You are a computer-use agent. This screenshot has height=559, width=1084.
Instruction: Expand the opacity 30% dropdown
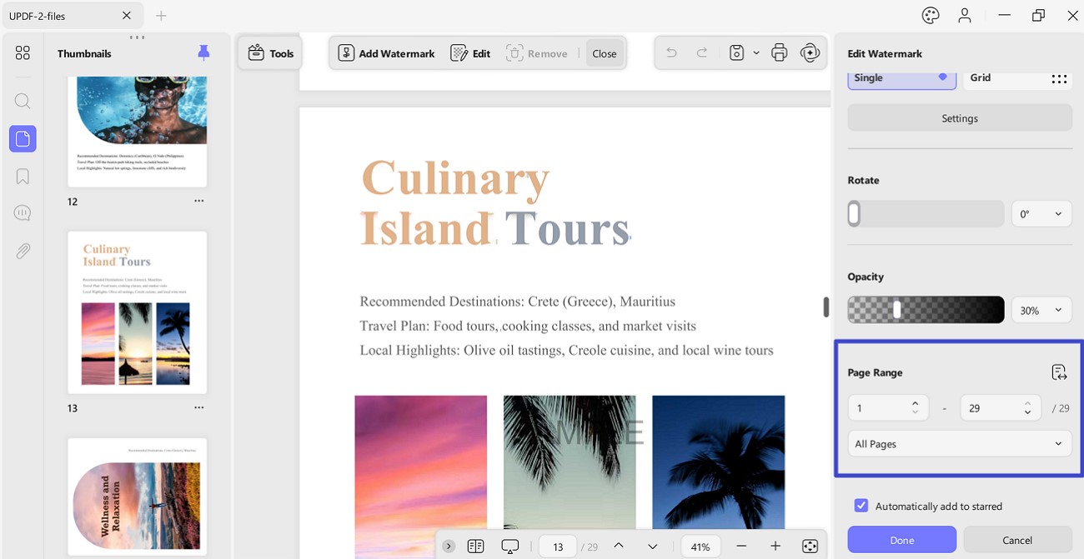[x=1041, y=310]
